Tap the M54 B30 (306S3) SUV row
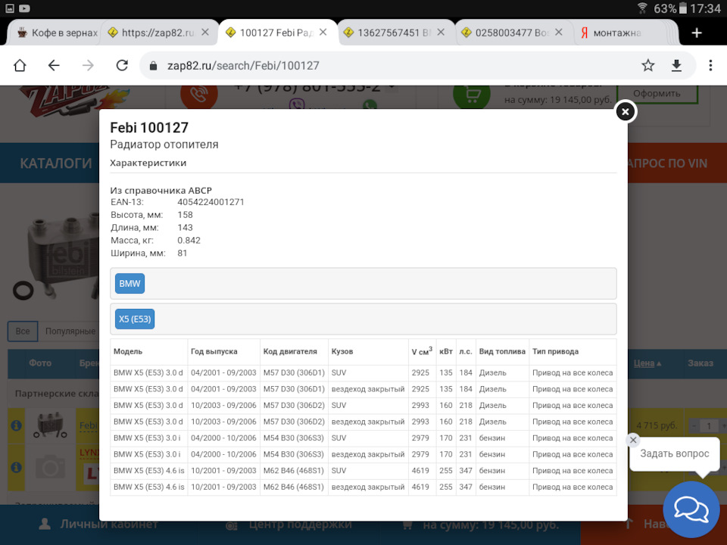This screenshot has width=727, height=545. click(x=363, y=438)
